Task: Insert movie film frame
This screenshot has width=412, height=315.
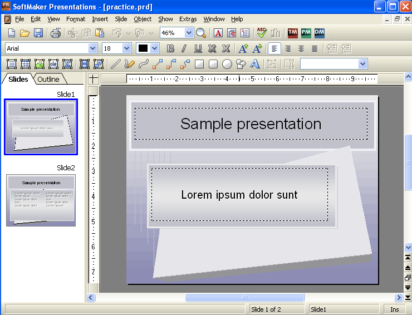Action: (84, 64)
